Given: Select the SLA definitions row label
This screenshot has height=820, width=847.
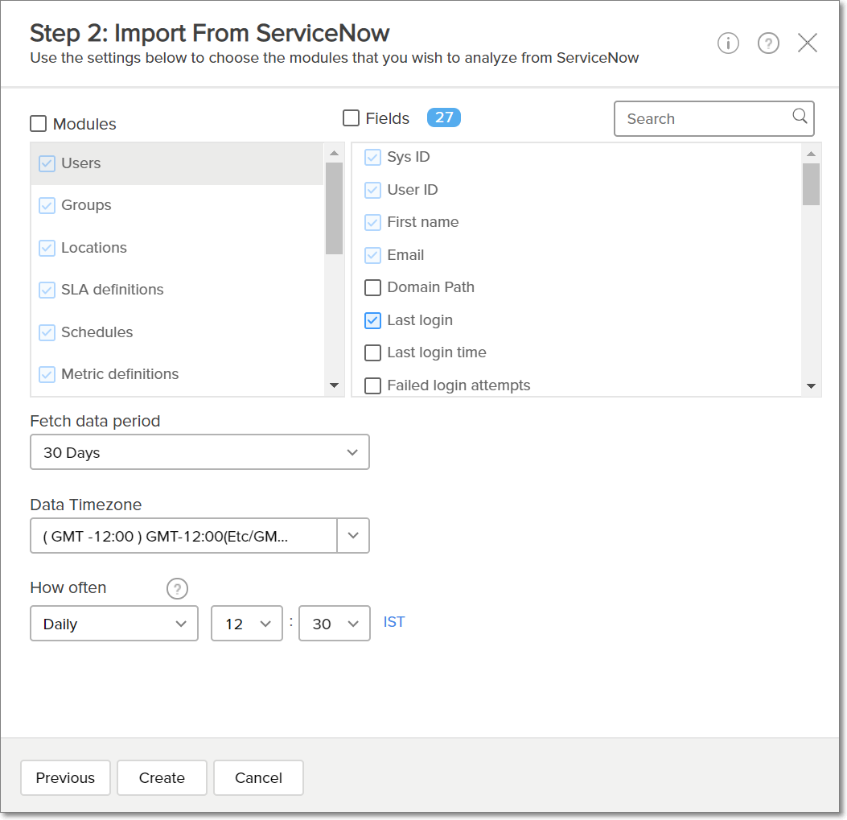Looking at the screenshot, I should [113, 290].
